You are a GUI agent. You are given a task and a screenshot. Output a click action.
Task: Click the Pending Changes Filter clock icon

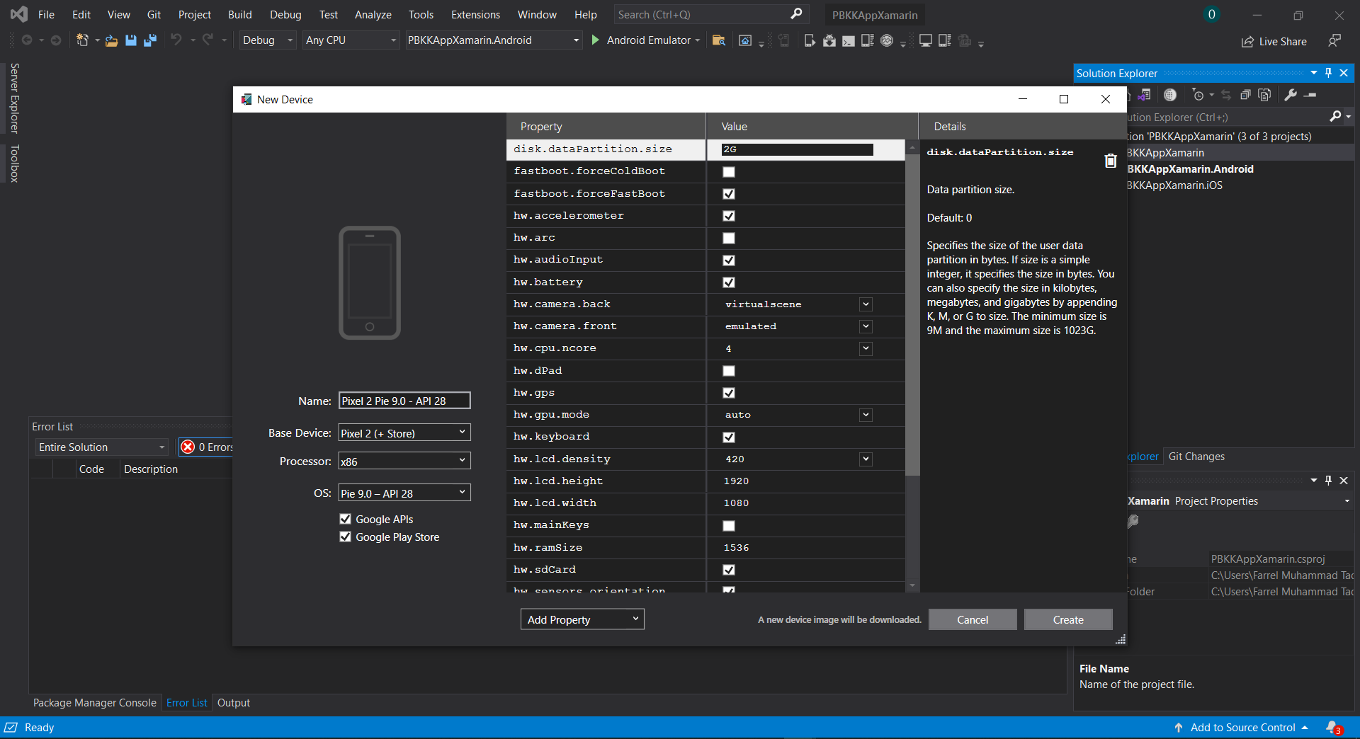click(x=1198, y=95)
